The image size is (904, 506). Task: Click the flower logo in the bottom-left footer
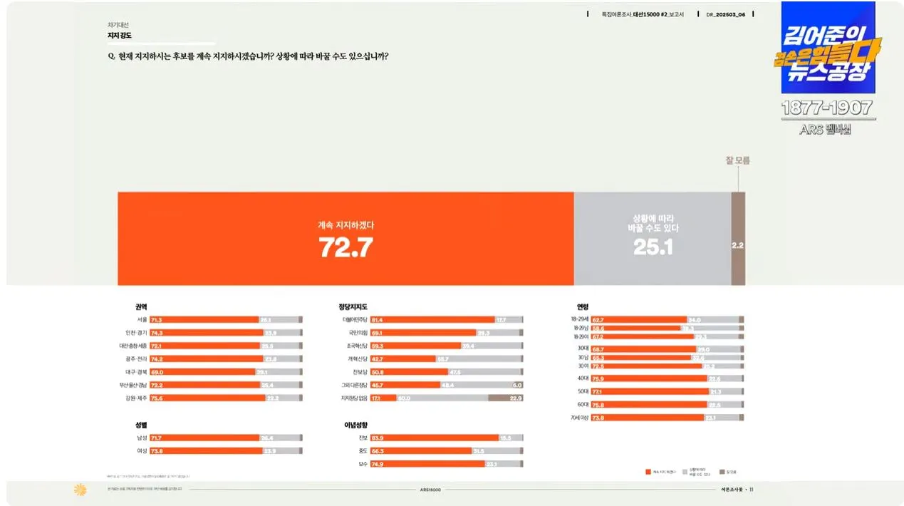[x=80, y=490]
